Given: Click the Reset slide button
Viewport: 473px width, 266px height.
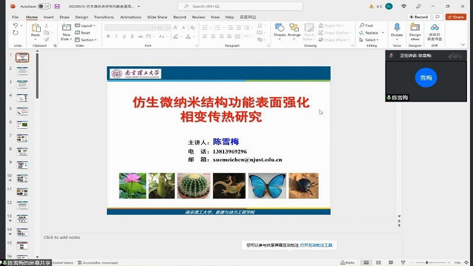Looking at the screenshot, I should 83,33.
